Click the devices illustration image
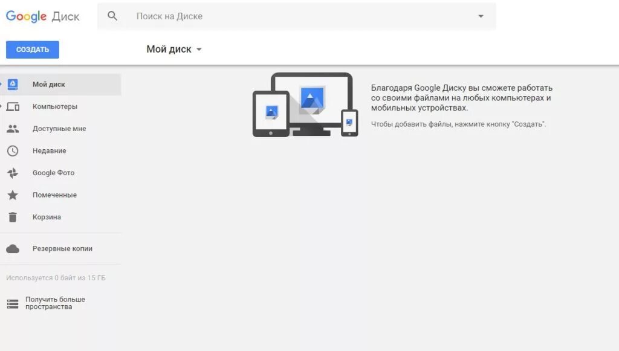 pyautogui.click(x=305, y=105)
